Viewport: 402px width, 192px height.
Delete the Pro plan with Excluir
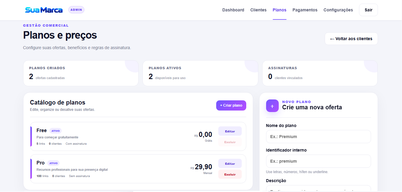(230, 174)
